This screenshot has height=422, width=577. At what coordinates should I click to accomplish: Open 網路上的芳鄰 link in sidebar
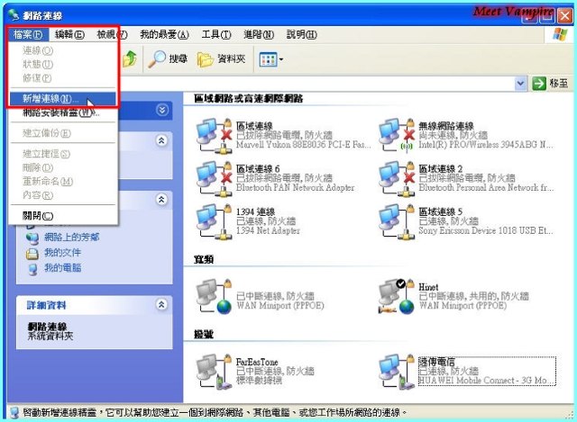[x=72, y=238]
